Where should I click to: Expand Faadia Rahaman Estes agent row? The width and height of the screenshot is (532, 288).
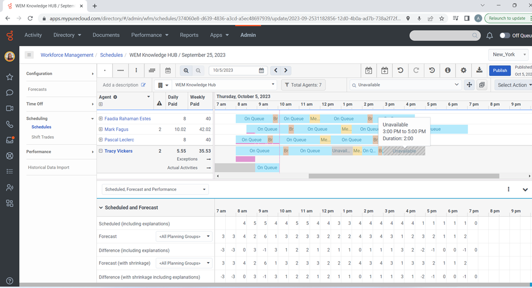101,119
